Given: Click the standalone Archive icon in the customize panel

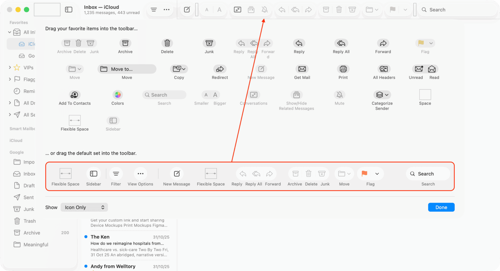Looking at the screenshot, I should (125, 43).
